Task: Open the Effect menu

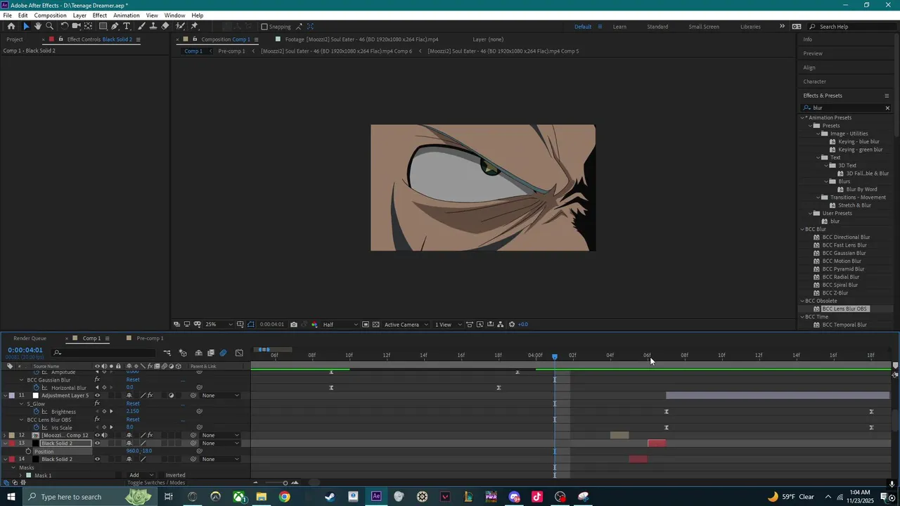Action: pyautogui.click(x=100, y=15)
